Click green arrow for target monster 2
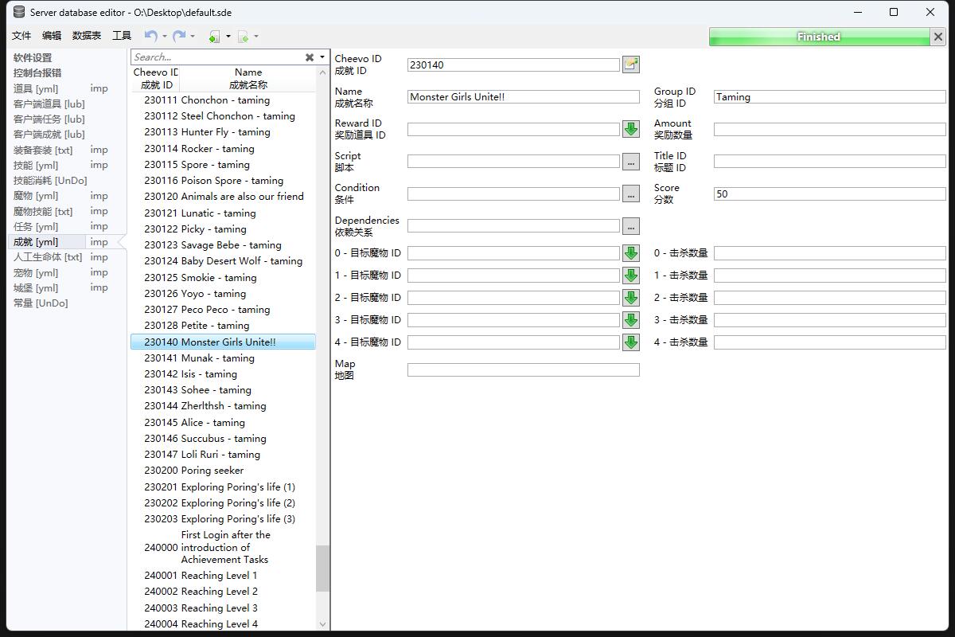955x637 pixels. (x=631, y=298)
